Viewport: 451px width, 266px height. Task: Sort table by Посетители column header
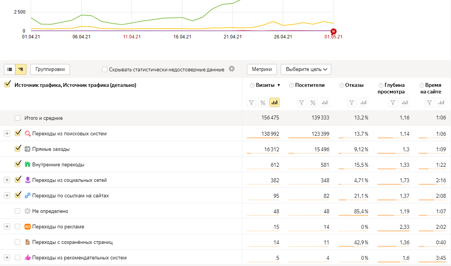click(309, 85)
